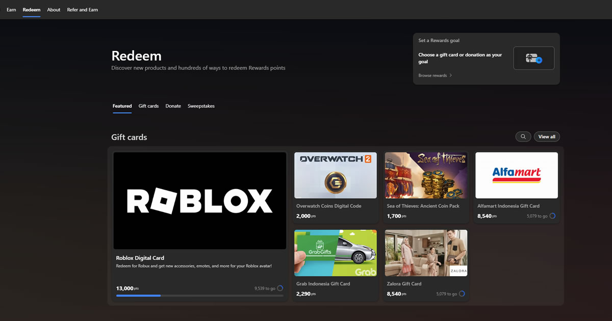
Task: Click the Set a Rewards goal heading
Action: click(x=439, y=40)
